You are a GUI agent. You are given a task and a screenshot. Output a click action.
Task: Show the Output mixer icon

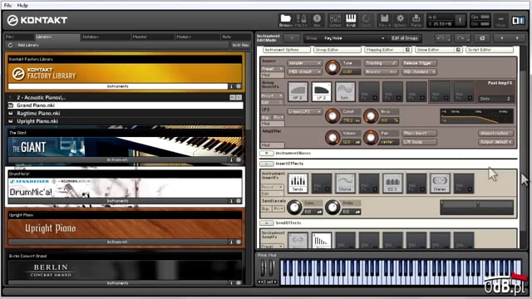(335, 20)
